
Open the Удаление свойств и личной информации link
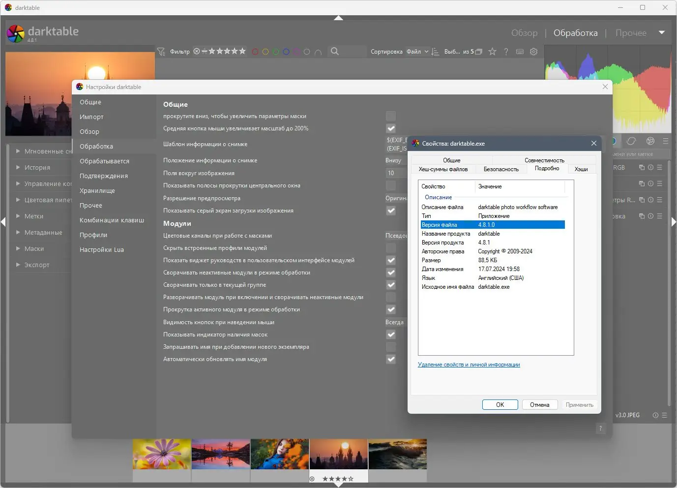(x=469, y=365)
